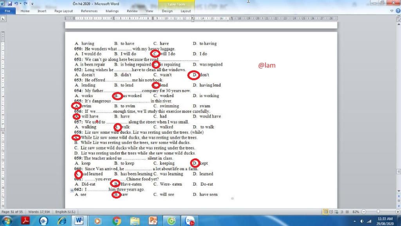Image resolution: width=401 pixels, height=226 pixels.
Task: Click the vertical scrollbar thumb
Action: tap(398, 172)
